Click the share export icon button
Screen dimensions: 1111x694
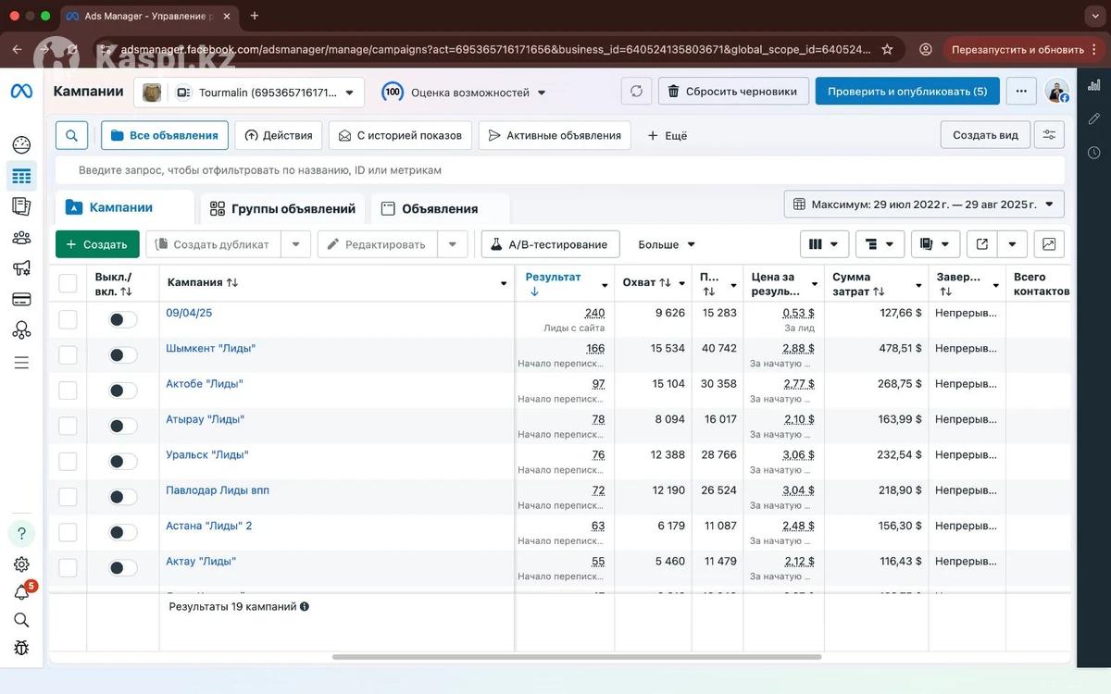pyautogui.click(x=982, y=244)
